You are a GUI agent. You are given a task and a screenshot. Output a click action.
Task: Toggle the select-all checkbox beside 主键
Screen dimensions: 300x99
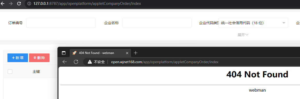10,72
